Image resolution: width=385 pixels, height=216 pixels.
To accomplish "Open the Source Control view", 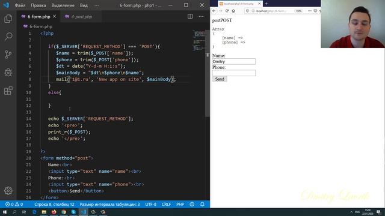I will click(x=8, y=55).
